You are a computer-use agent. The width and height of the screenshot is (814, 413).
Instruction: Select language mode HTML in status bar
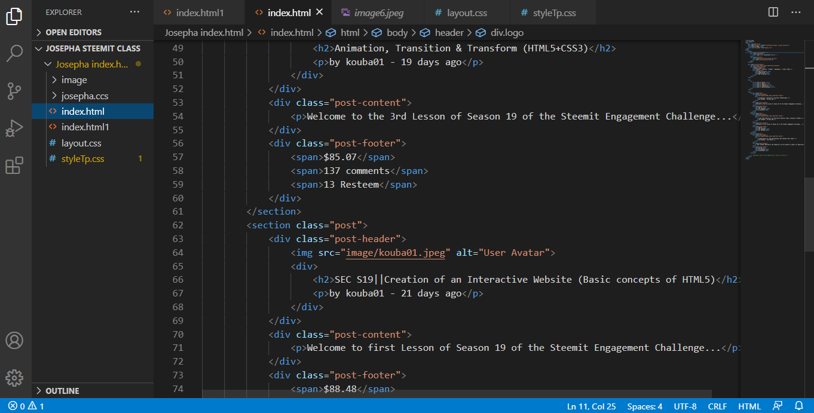(x=749, y=406)
